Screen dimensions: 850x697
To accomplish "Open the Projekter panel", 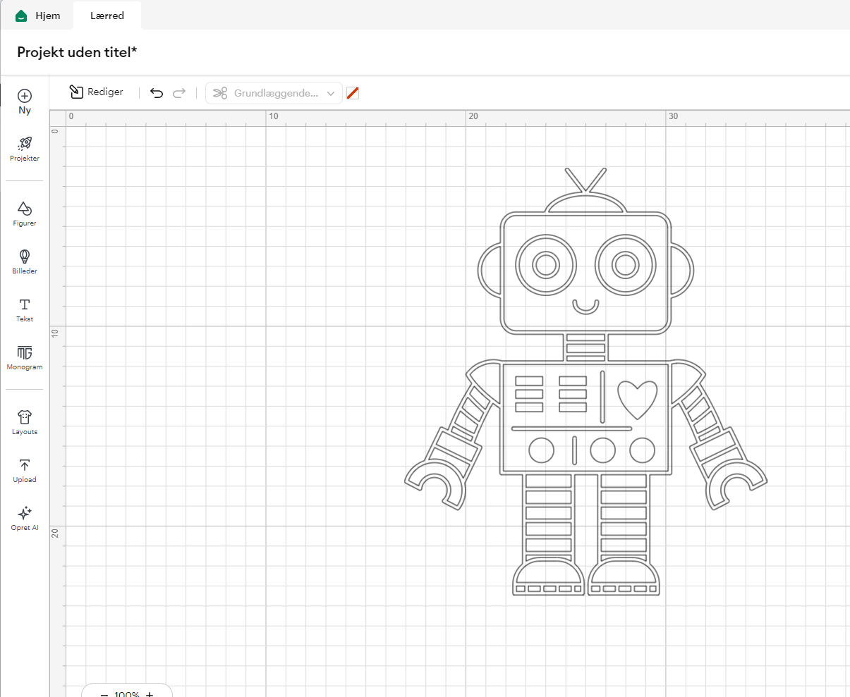I will pyautogui.click(x=25, y=149).
